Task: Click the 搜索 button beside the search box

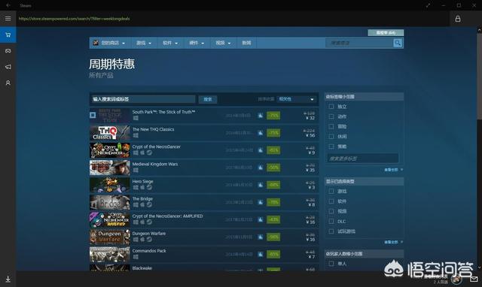Action: [x=208, y=99]
